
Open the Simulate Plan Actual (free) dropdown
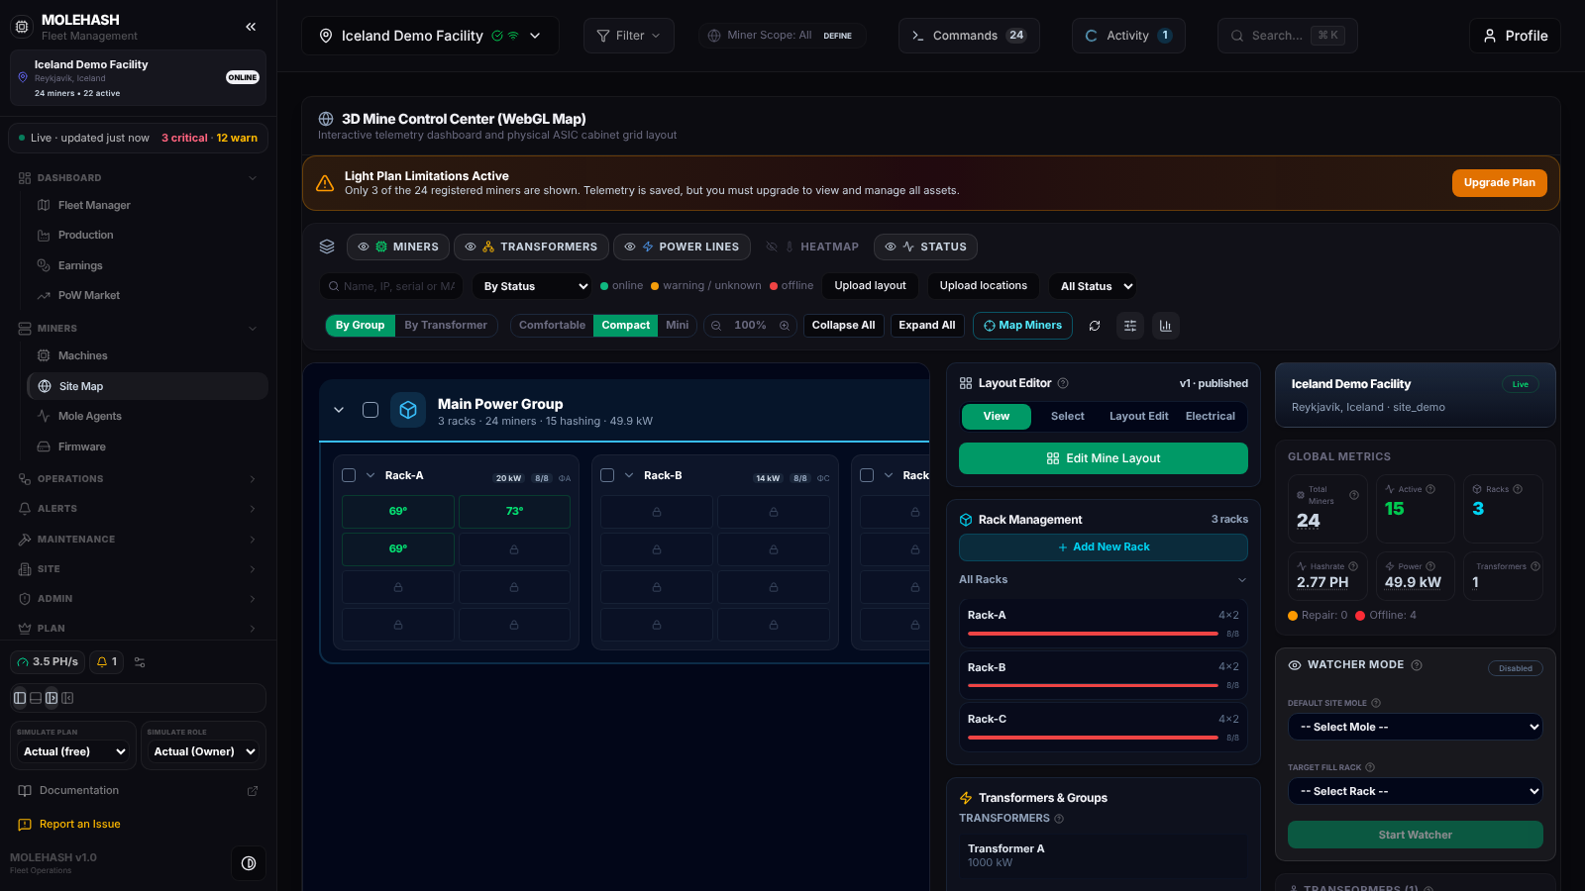click(72, 751)
